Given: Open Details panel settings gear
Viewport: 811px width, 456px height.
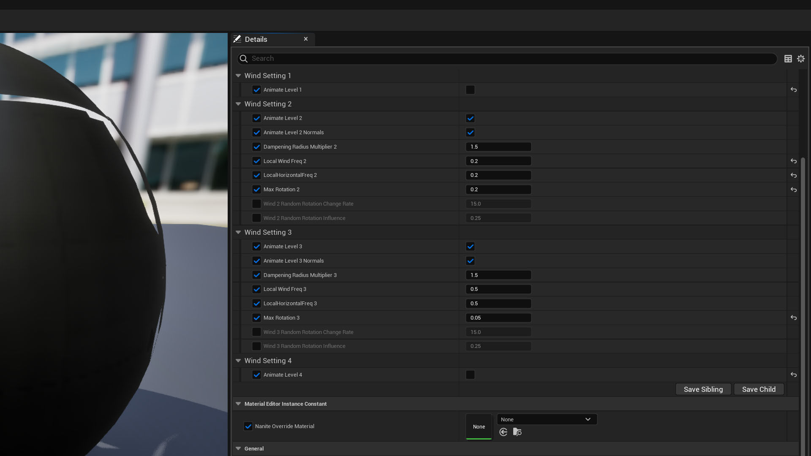Looking at the screenshot, I should (x=801, y=59).
